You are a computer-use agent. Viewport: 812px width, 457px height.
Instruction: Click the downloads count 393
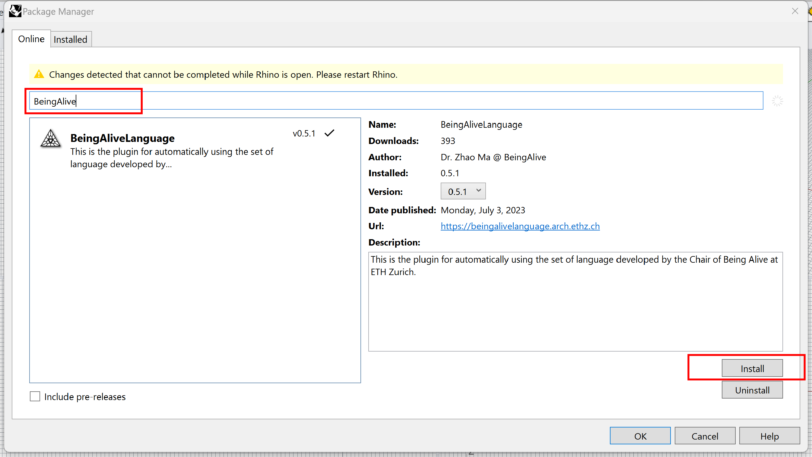[448, 141]
